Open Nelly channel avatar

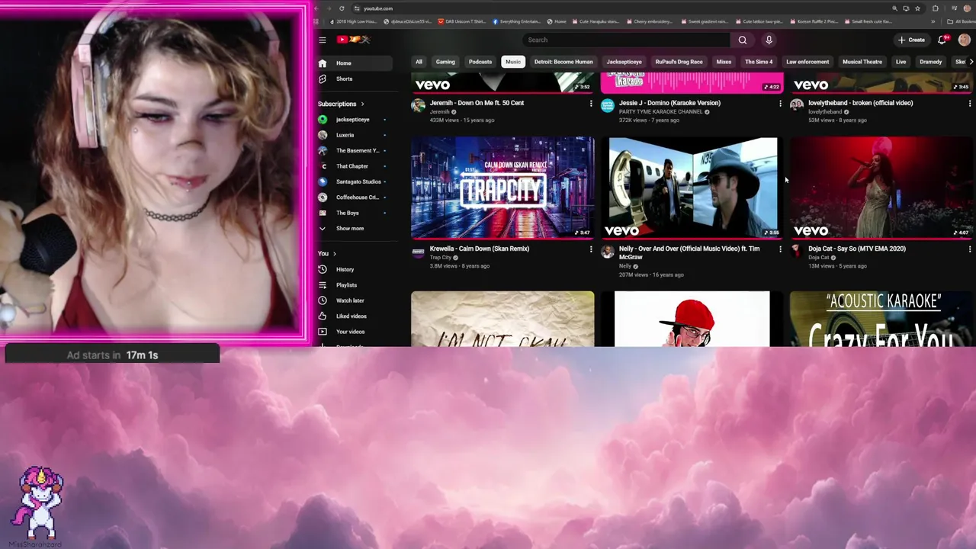(x=608, y=251)
